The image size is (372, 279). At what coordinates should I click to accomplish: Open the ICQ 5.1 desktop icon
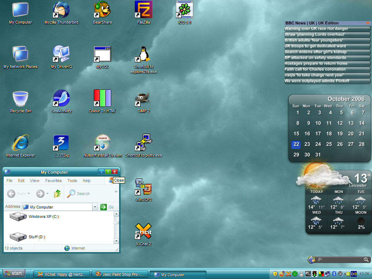[x=184, y=13]
